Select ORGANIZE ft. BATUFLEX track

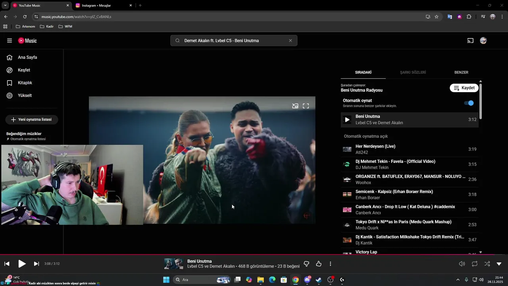click(410, 180)
